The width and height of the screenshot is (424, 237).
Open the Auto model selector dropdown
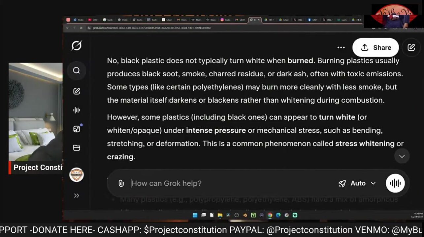[357, 183]
